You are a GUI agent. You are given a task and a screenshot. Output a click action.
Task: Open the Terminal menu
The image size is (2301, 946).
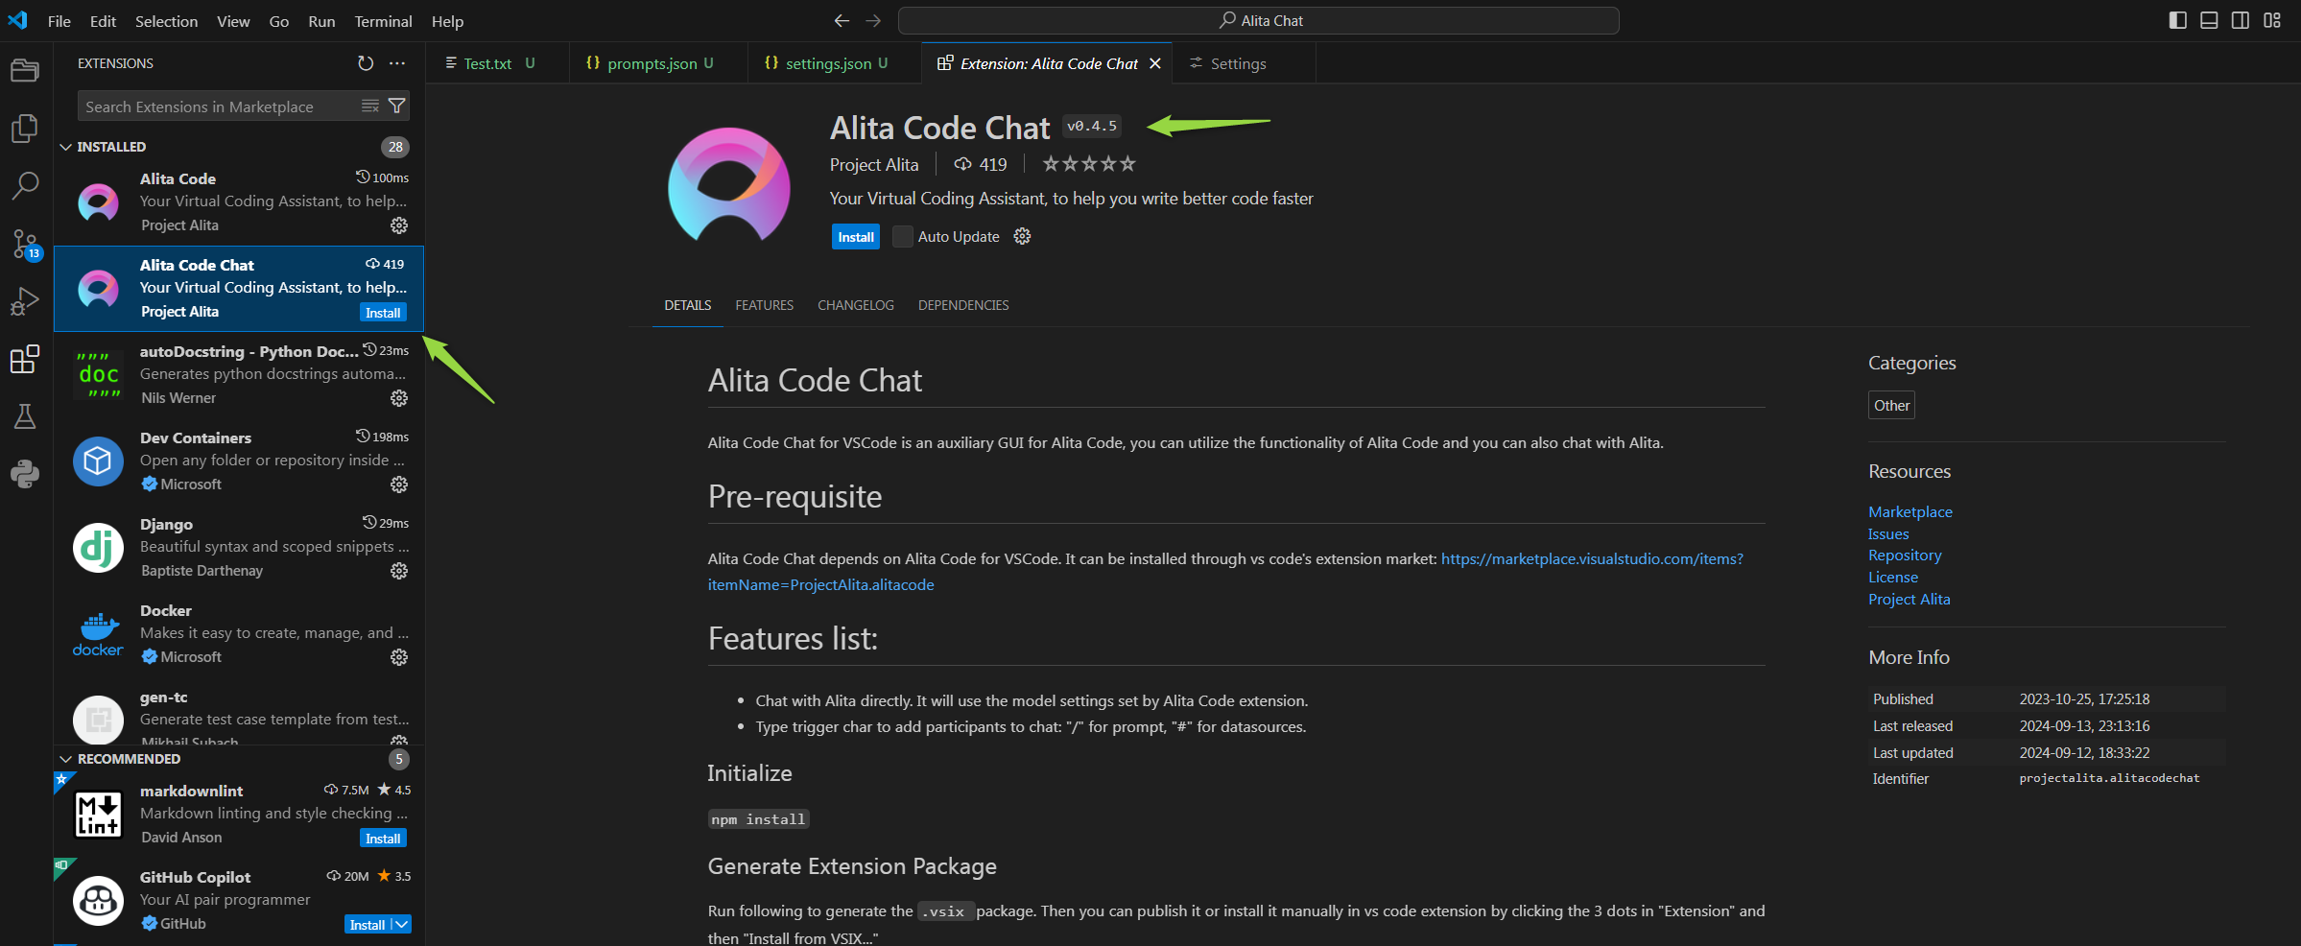[383, 21]
